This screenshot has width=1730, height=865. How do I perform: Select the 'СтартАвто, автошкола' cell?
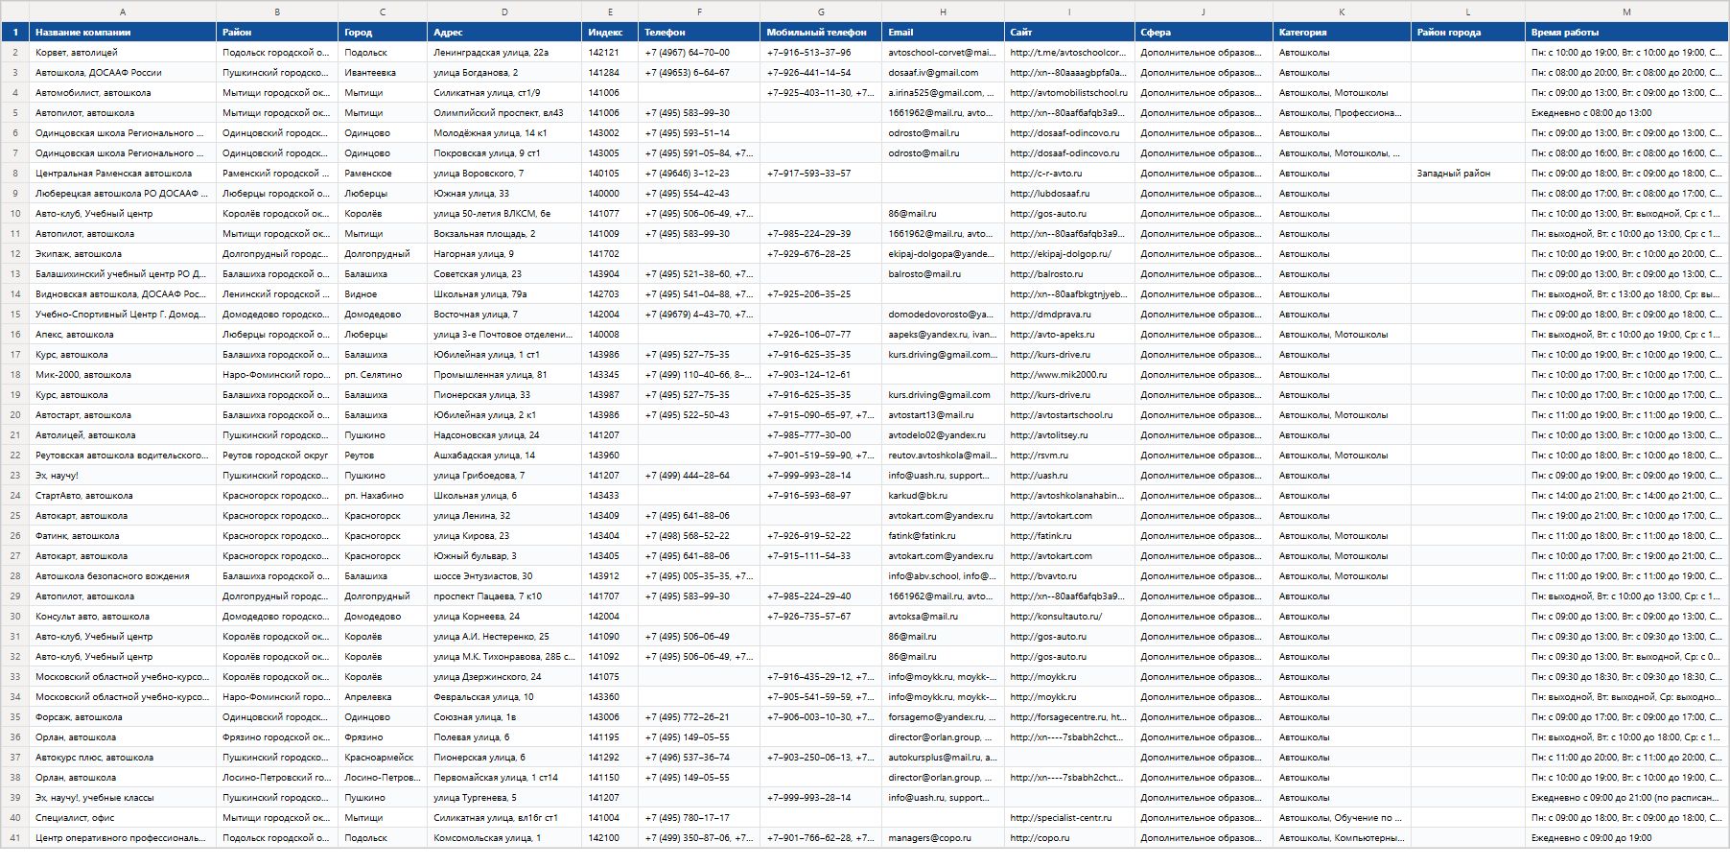(x=123, y=495)
